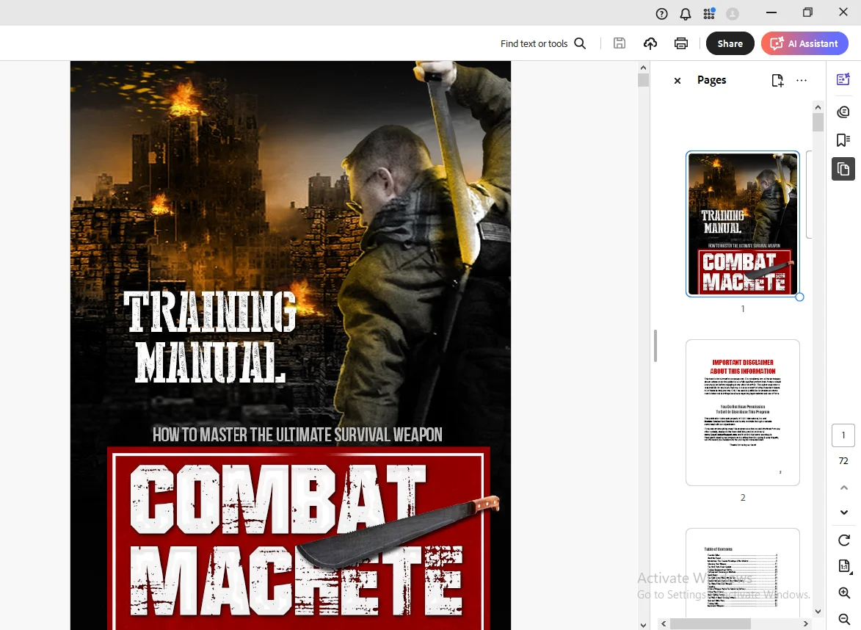Image resolution: width=861 pixels, height=630 pixels.
Task: Open the Adobe apps grid icon
Action: [709, 14]
